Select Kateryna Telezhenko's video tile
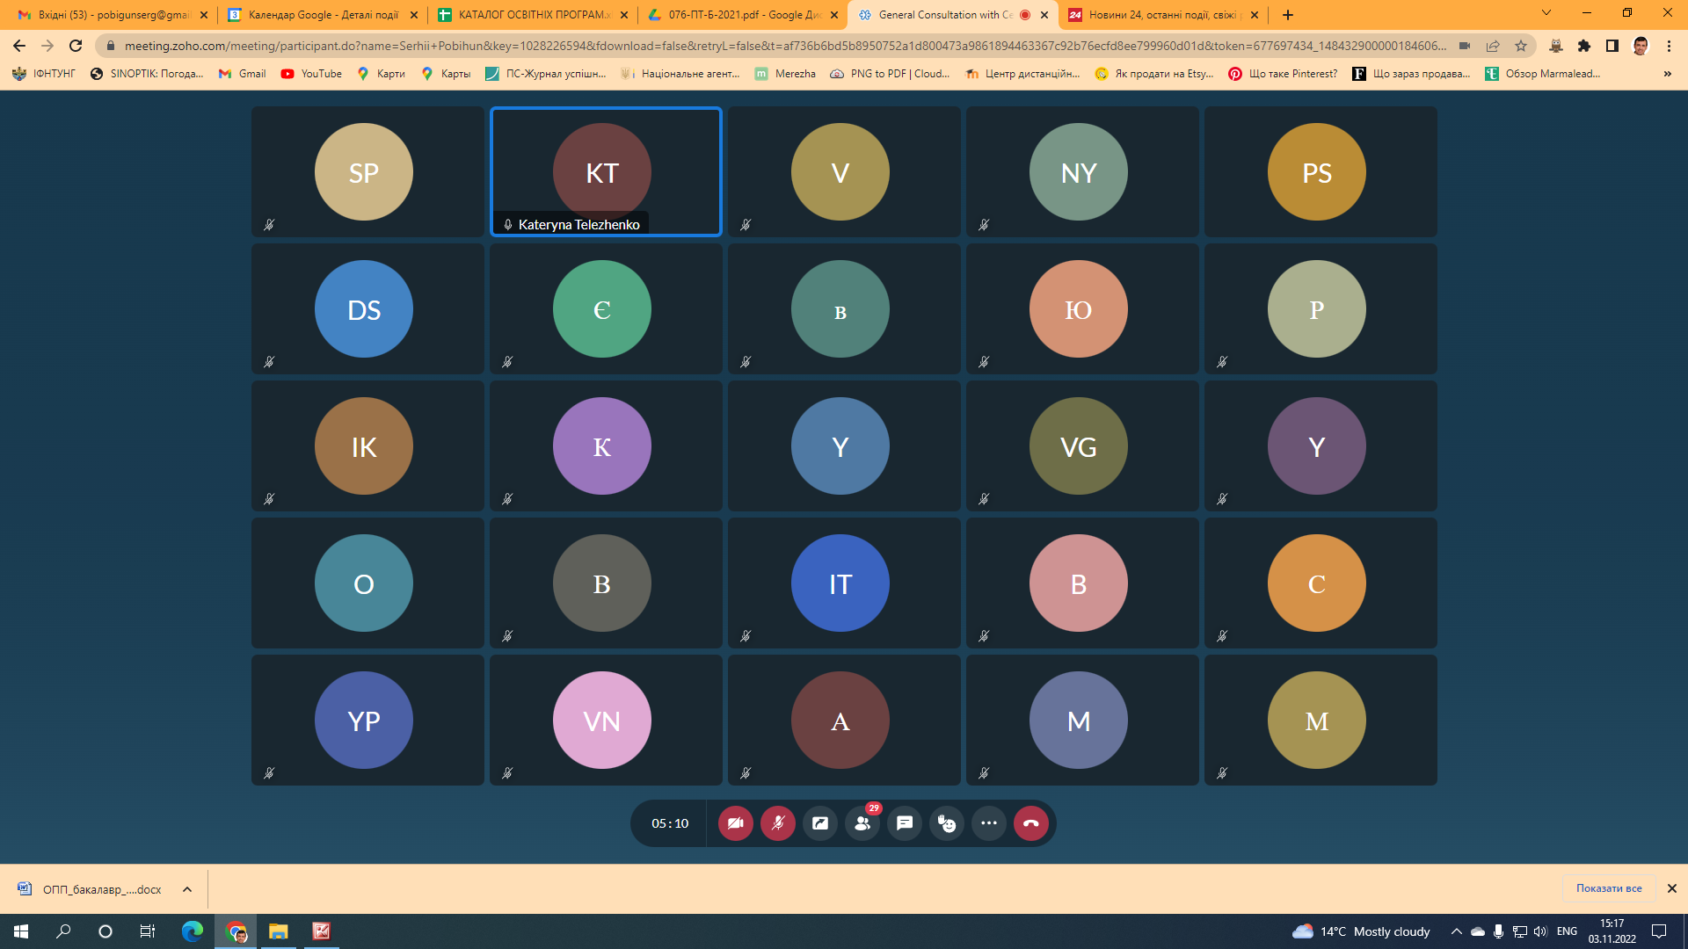Image resolution: width=1688 pixels, height=949 pixels. click(606, 172)
